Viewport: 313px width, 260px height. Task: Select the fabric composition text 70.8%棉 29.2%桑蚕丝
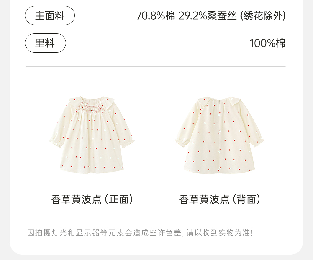(x=186, y=16)
